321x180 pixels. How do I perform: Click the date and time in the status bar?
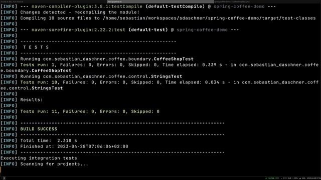pyautogui.click(x=314, y=178)
